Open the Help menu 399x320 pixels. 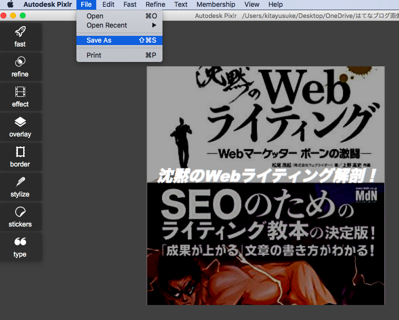[x=275, y=4]
